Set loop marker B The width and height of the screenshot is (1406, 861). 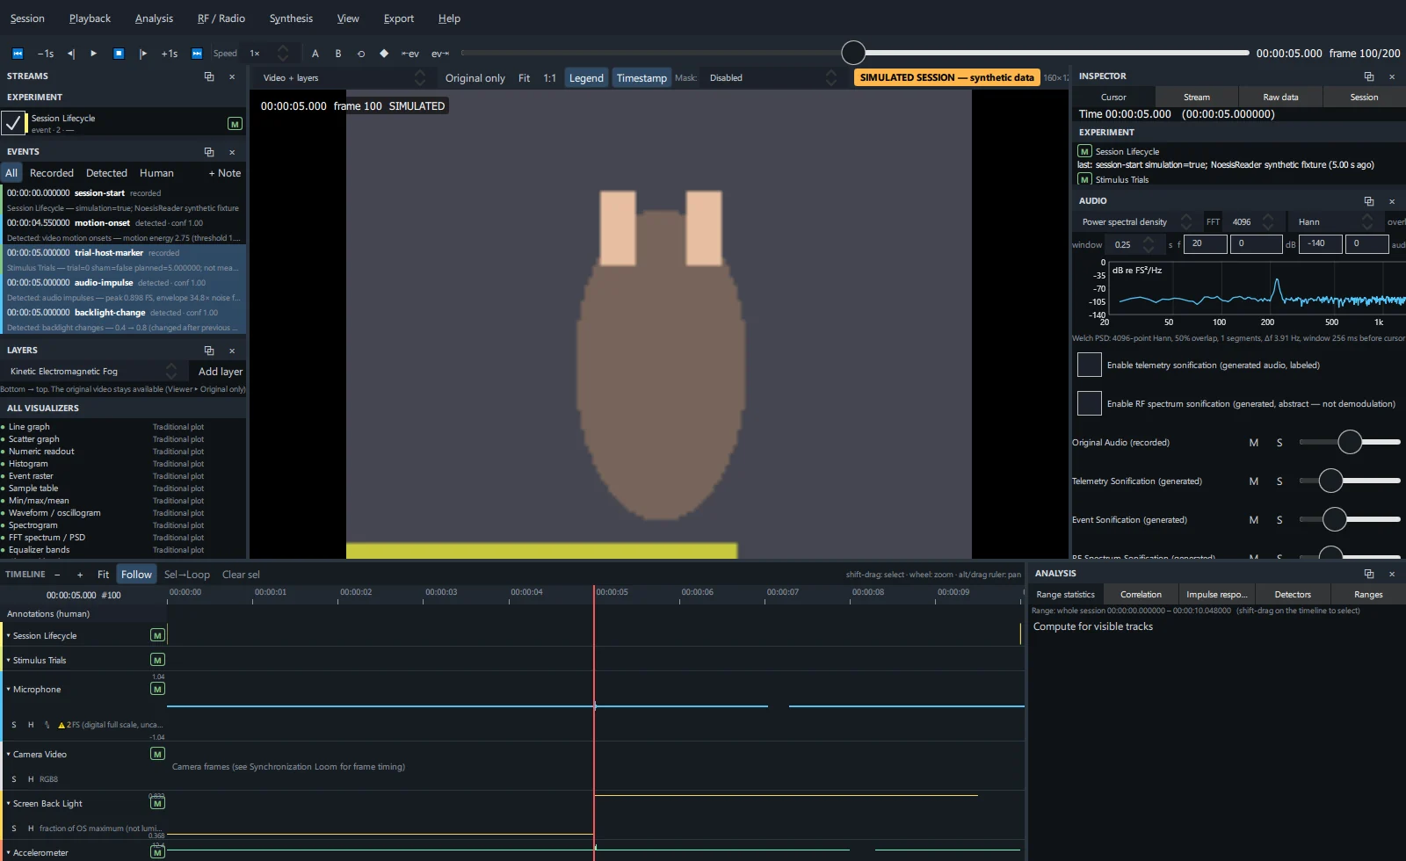tap(338, 54)
